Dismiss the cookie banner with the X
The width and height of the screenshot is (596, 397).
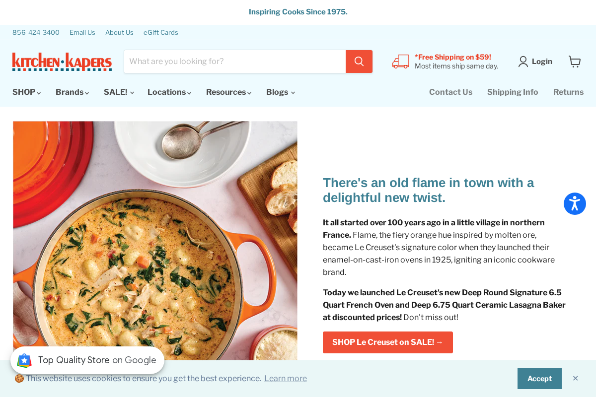[575, 378]
